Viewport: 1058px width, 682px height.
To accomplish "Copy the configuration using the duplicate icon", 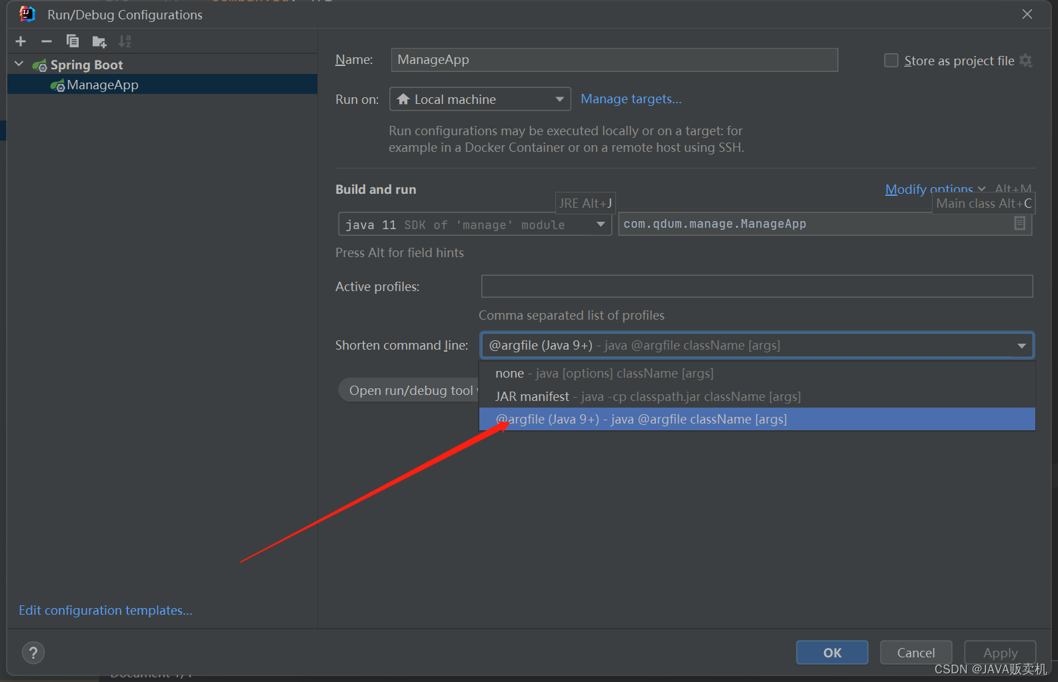I will pos(73,41).
